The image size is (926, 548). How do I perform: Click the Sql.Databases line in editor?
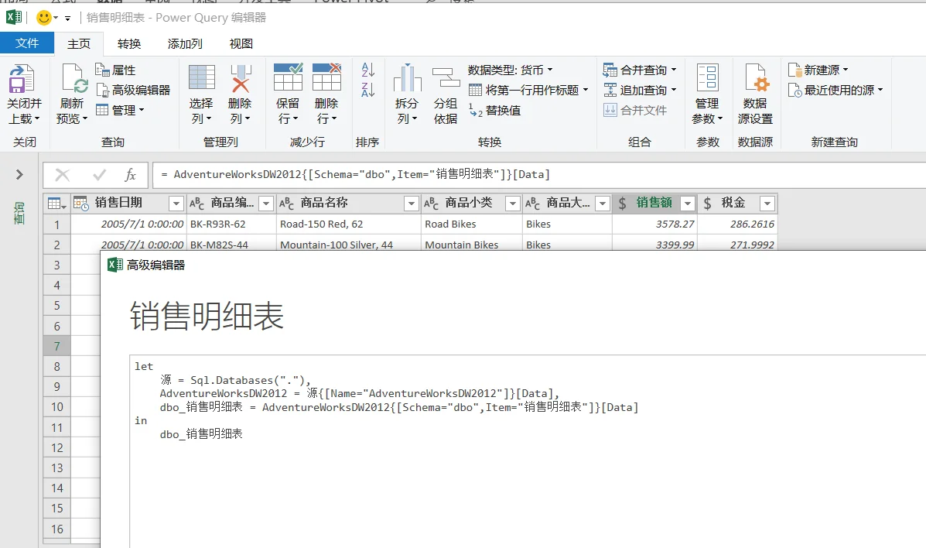click(x=235, y=380)
